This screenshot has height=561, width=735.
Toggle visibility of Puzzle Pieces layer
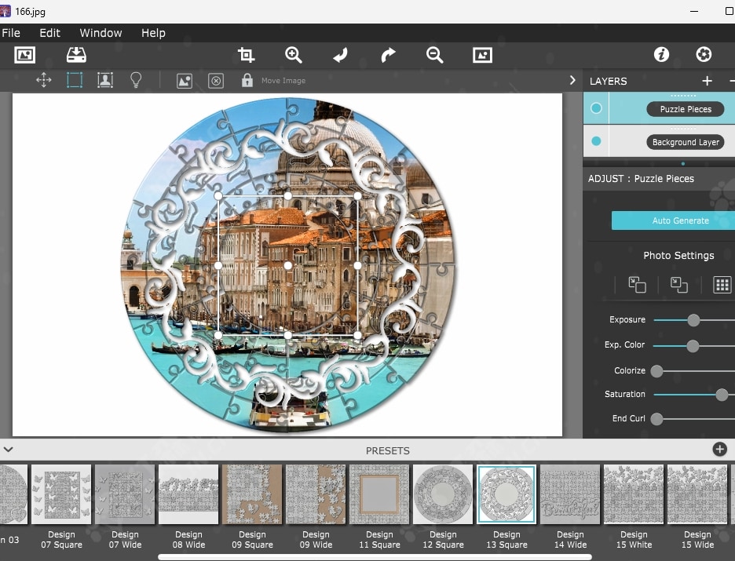coord(596,108)
